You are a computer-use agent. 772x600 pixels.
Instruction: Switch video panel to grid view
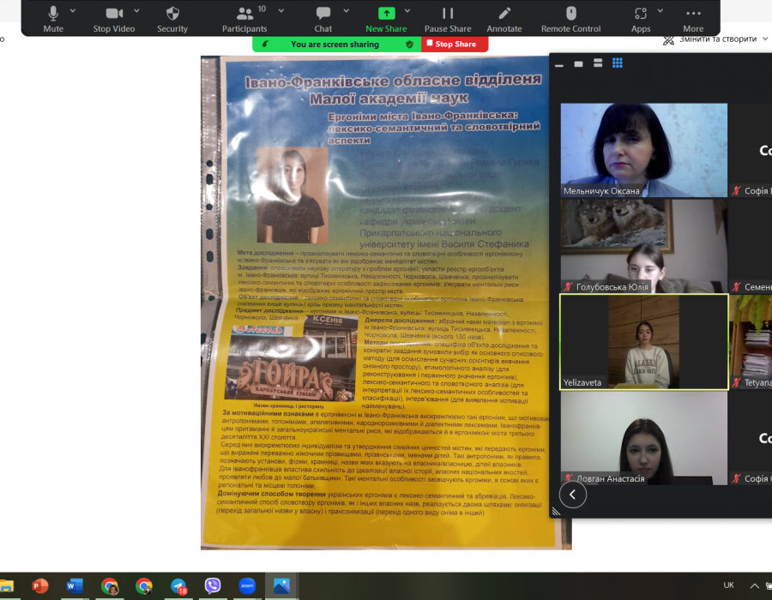click(x=617, y=63)
